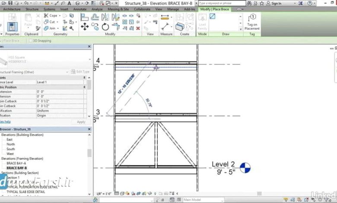Click the Save icon in quick access toolbar
The height and width of the screenshot is (203, 337).
(10, 3)
